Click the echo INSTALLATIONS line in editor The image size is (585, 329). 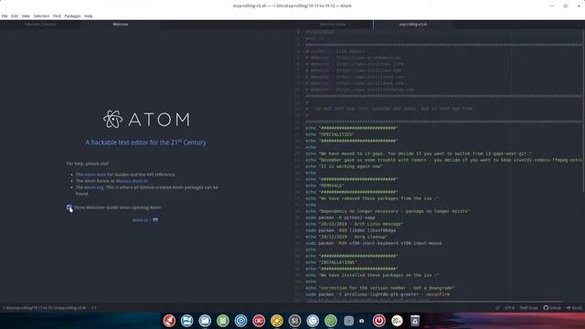331,262
